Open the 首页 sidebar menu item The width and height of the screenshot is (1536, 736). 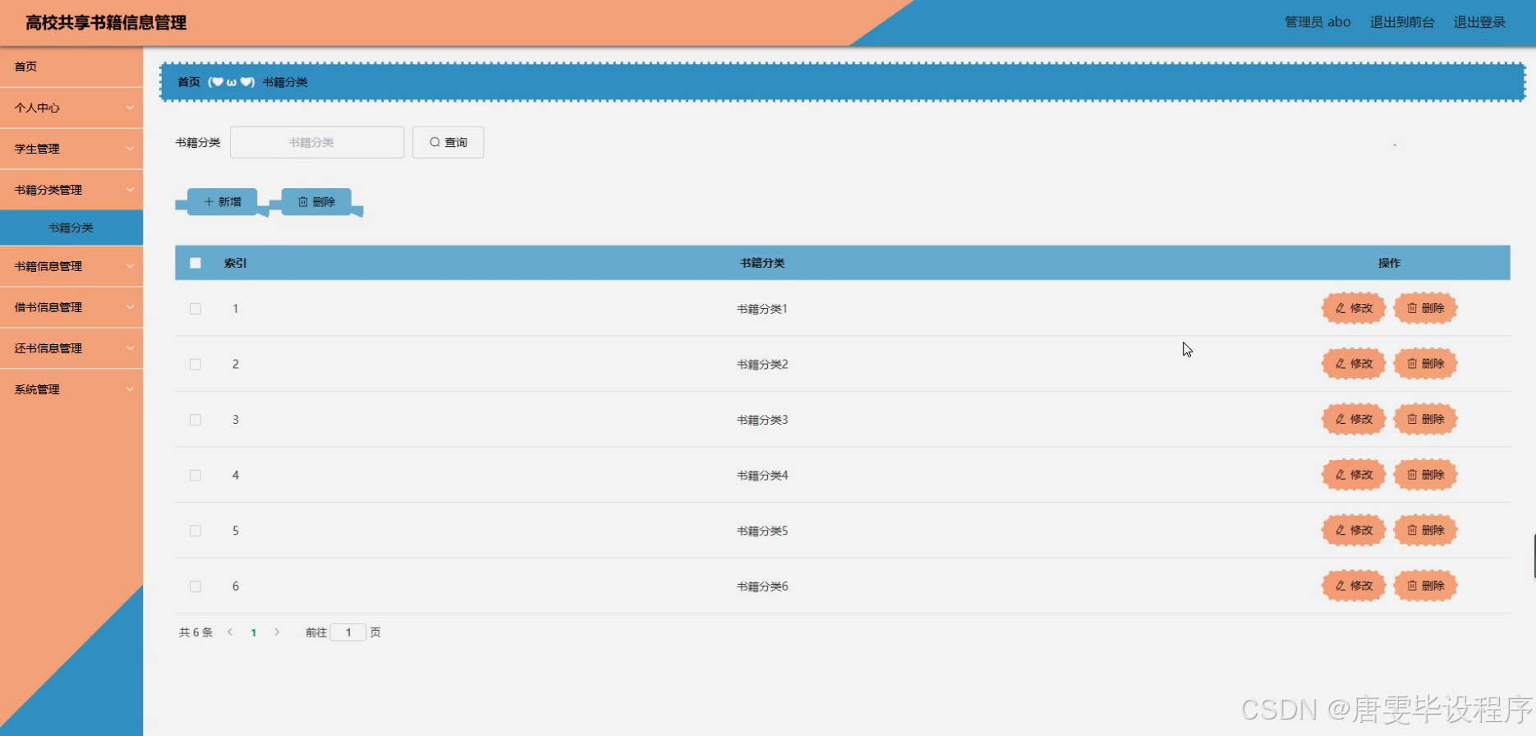coord(71,67)
